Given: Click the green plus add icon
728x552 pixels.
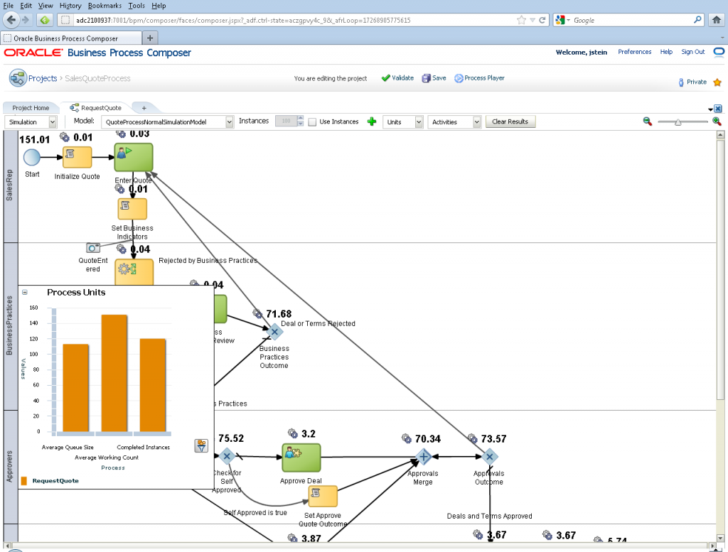Looking at the screenshot, I should (x=372, y=122).
